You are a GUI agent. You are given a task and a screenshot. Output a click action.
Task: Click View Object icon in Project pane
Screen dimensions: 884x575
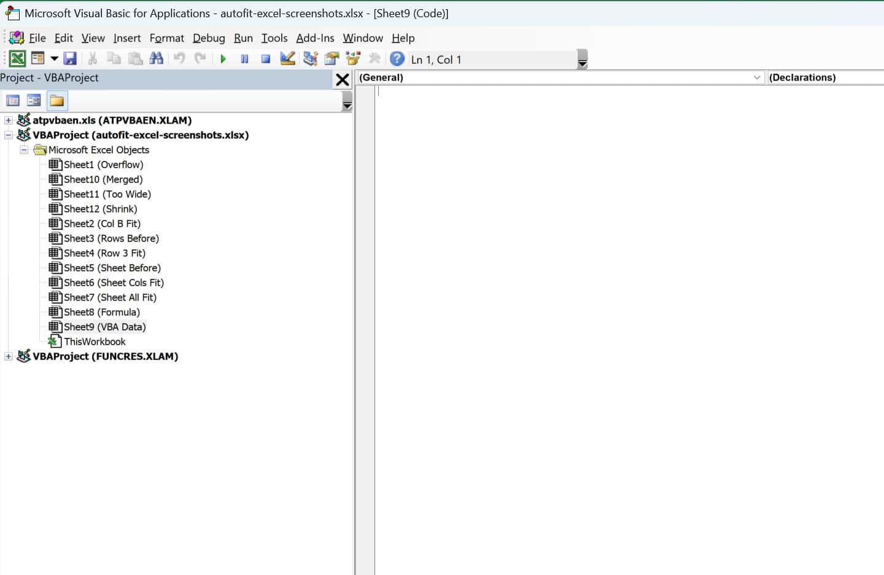(34, 101)
